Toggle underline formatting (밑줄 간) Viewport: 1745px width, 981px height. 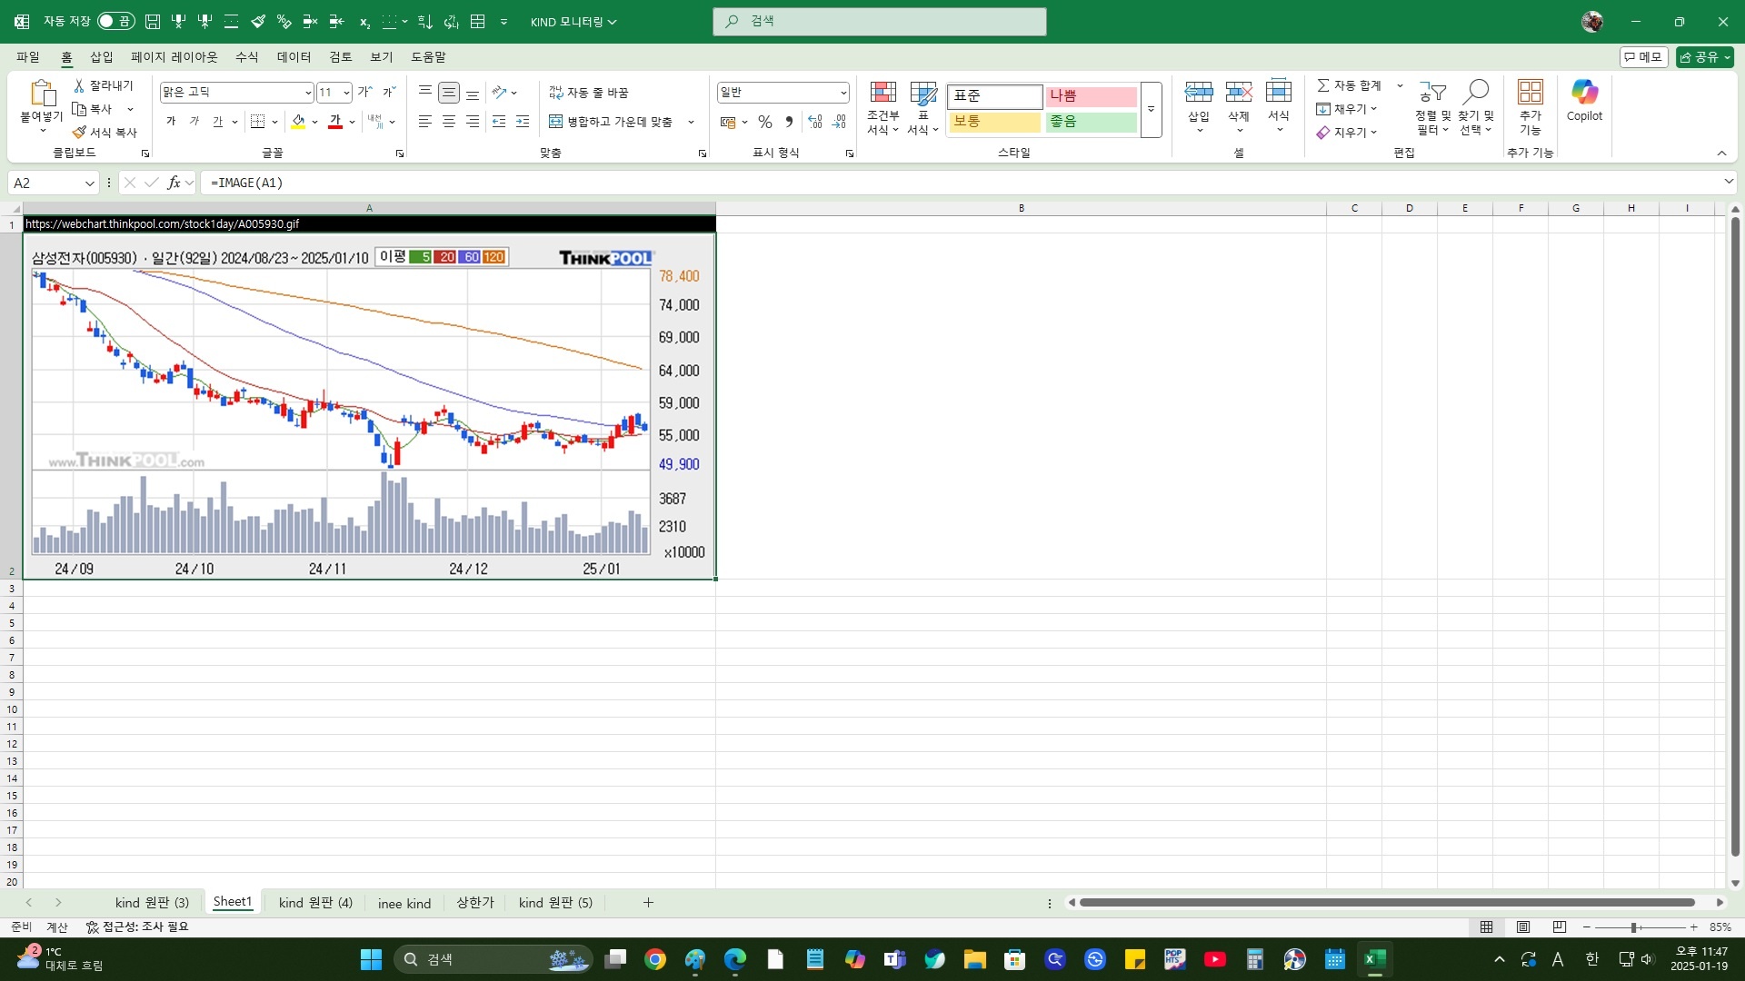point(217,122)
